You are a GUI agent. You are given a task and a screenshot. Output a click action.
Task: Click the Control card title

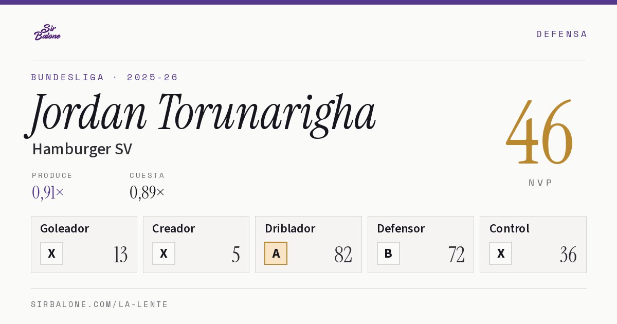pyautogui.click(x=510, y=228)
